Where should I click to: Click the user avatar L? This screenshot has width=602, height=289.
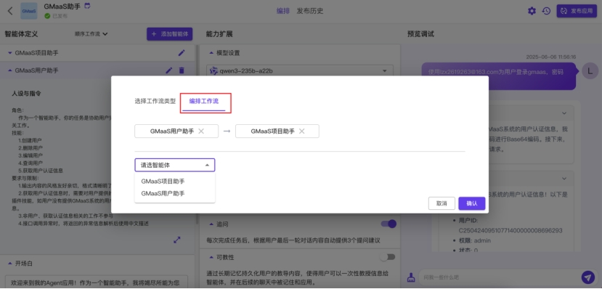[x=590, y=71]
